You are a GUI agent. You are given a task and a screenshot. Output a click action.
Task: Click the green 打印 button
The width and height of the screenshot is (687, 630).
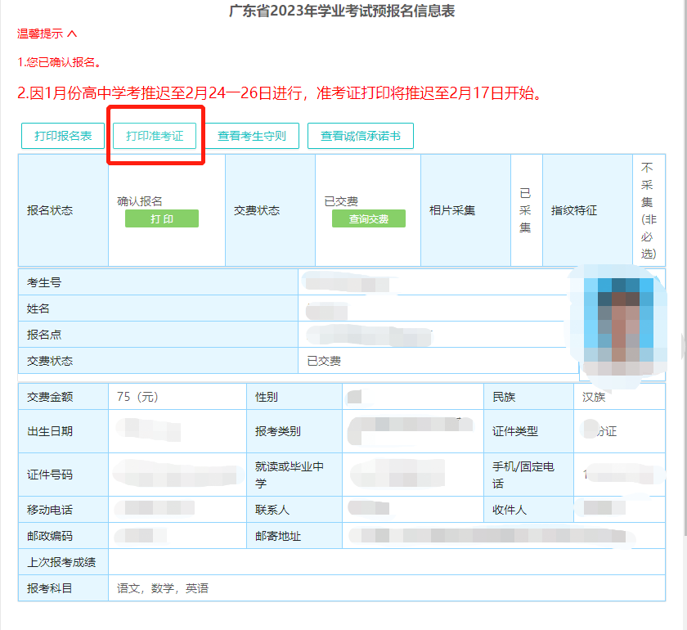162,218
